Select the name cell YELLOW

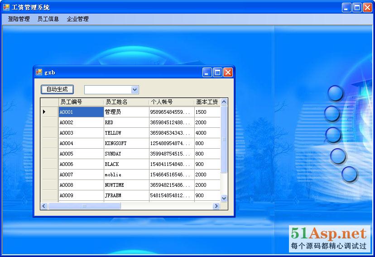coord(126,133)
